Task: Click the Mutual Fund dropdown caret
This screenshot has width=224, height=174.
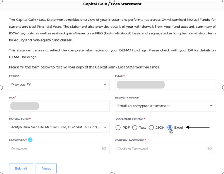Action: pyautogui.click(x=105, y=127)
